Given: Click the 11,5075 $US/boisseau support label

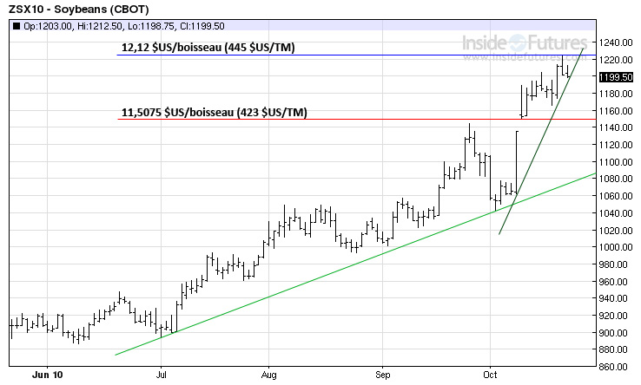Looking at the screenshot, I should (x=214, y=113).
